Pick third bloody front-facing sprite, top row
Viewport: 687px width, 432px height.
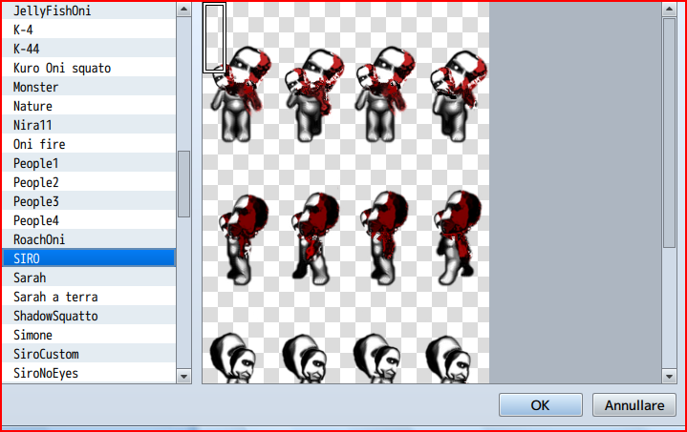point(385,94)
